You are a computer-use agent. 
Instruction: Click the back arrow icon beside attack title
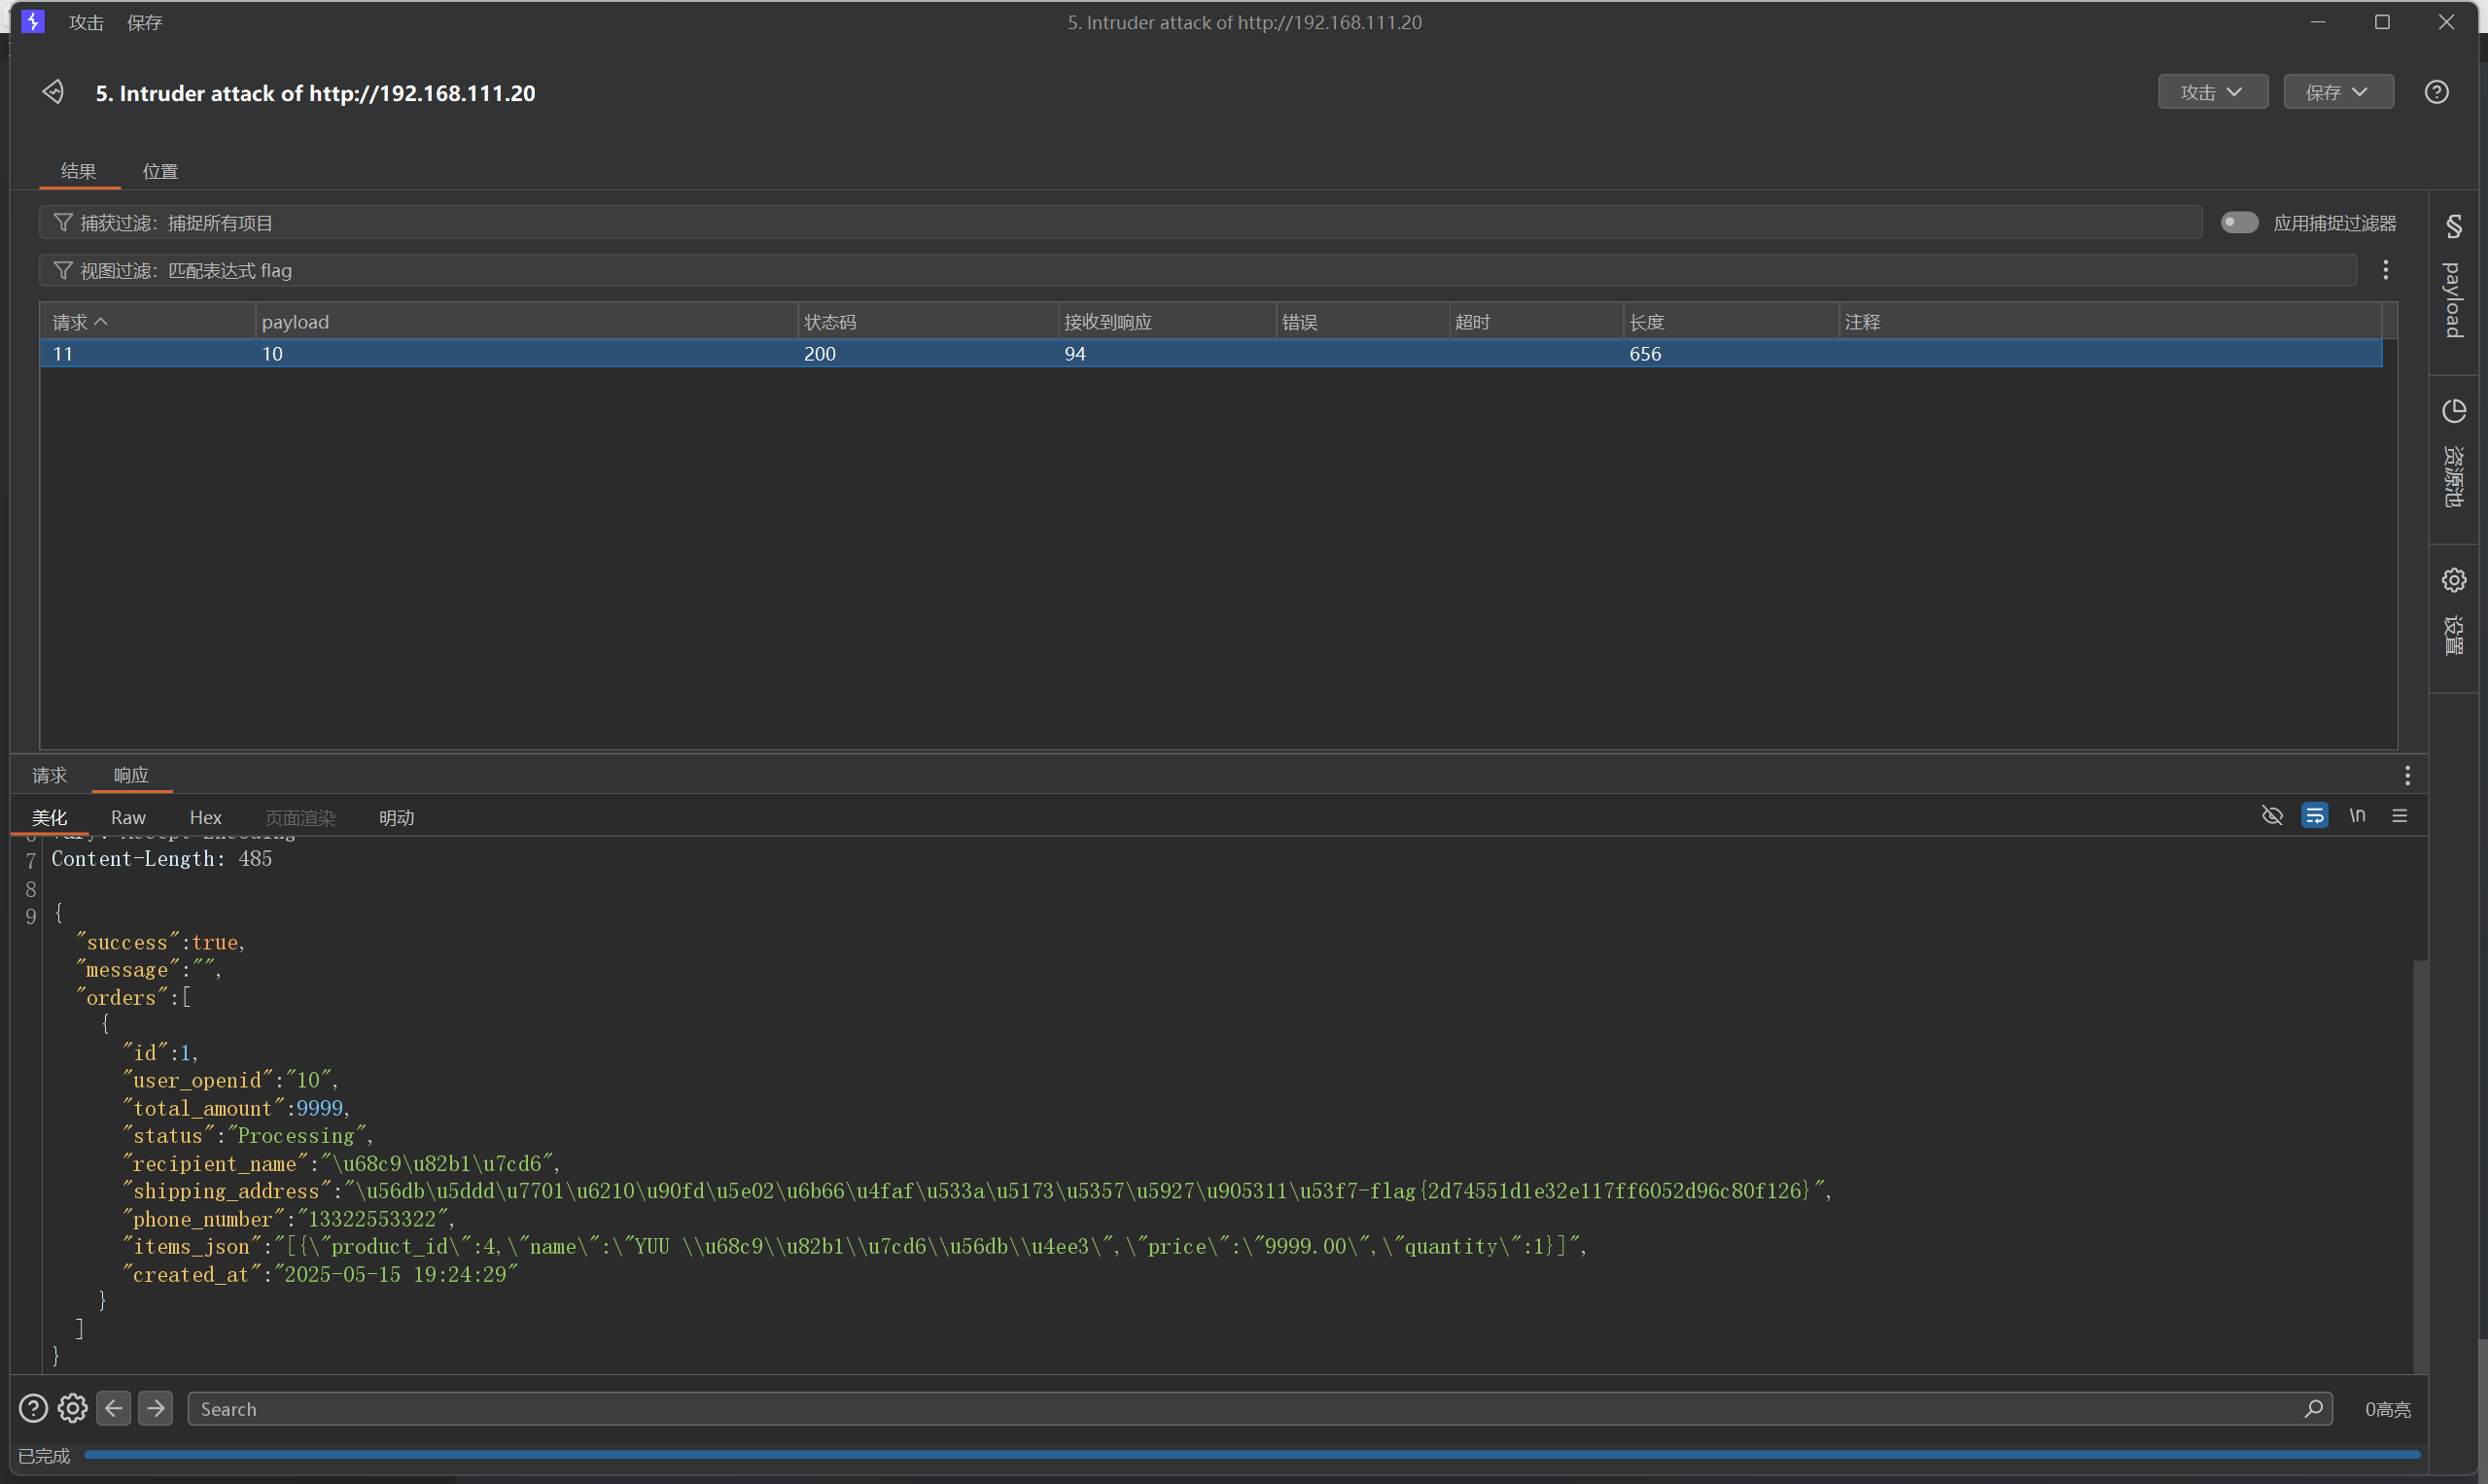point(53,92)
